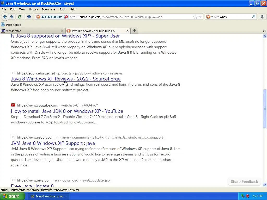
Task: Choose search engine via DuckDuckGo icon dropdown
Action: 209,17
